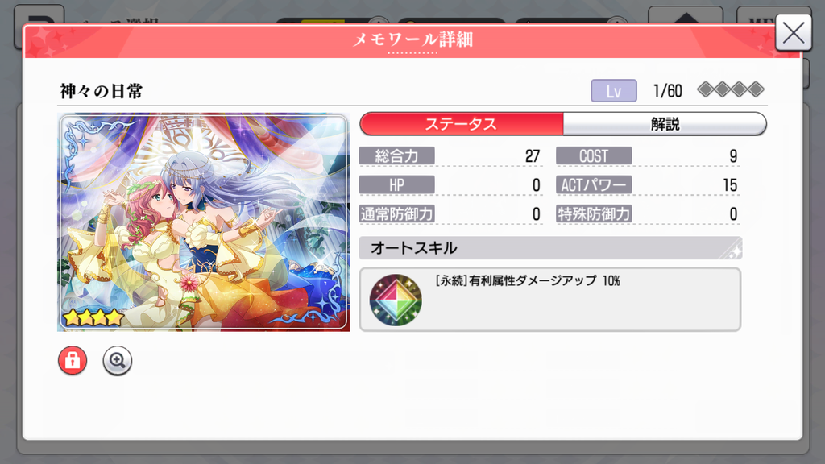
Task: Close the メモワール詳細 dialog
Action: click(x=794, y=32)
